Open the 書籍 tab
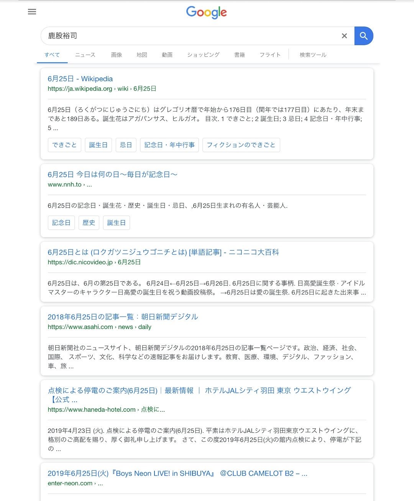Image resolution: width=414 pixels, height=501 pixels. tap(240, 55)
